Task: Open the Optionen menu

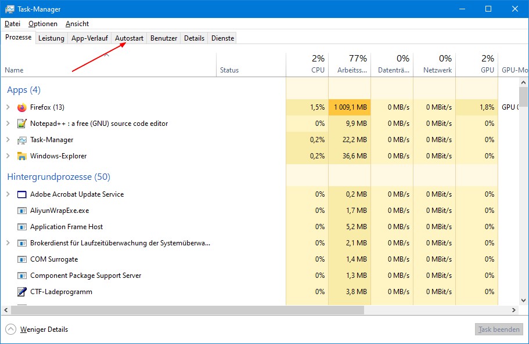Action: tap(43, 24)
